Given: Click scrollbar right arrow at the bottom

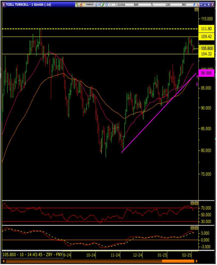Looking at the screenshot, I should pos(197,261).
